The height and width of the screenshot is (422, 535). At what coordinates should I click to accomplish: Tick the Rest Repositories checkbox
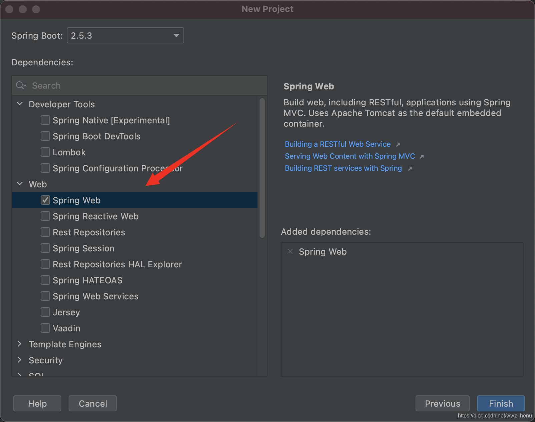(45, 232)
